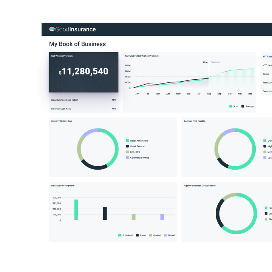Click the Bound bar in the pipeline chart
Screen dimensions: 272x272
tap(162, 217)
